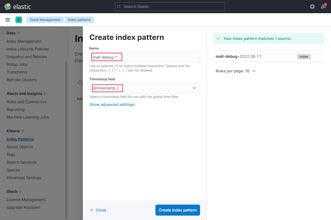Image resolution: width=331 pixels, height=220 pixels.
Task: Click the Create index pattern button
Action: point(178,210)
